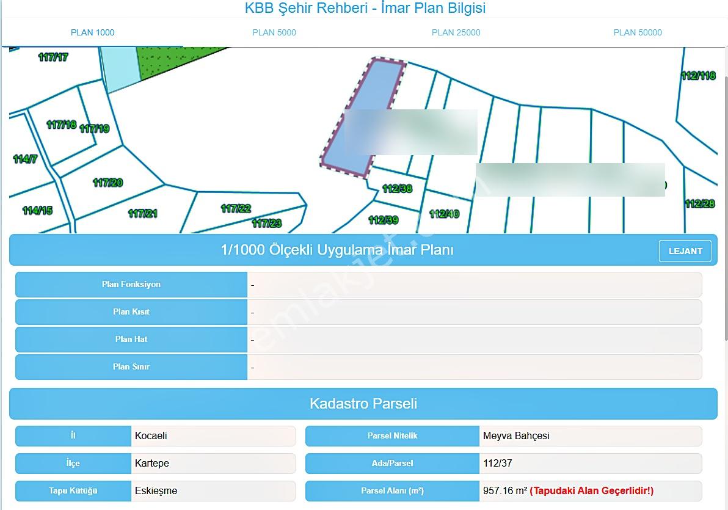Go to the PLAN 50000 tab
Screen dimensions: 728x510
(638, 32)
